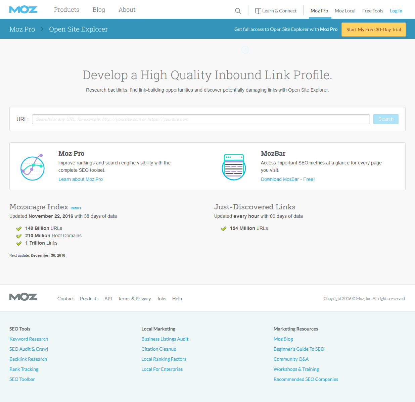Open Keyword Research link
Image resolution: width=415 pixels, height=402 pixels.
(x=29, y=339)
